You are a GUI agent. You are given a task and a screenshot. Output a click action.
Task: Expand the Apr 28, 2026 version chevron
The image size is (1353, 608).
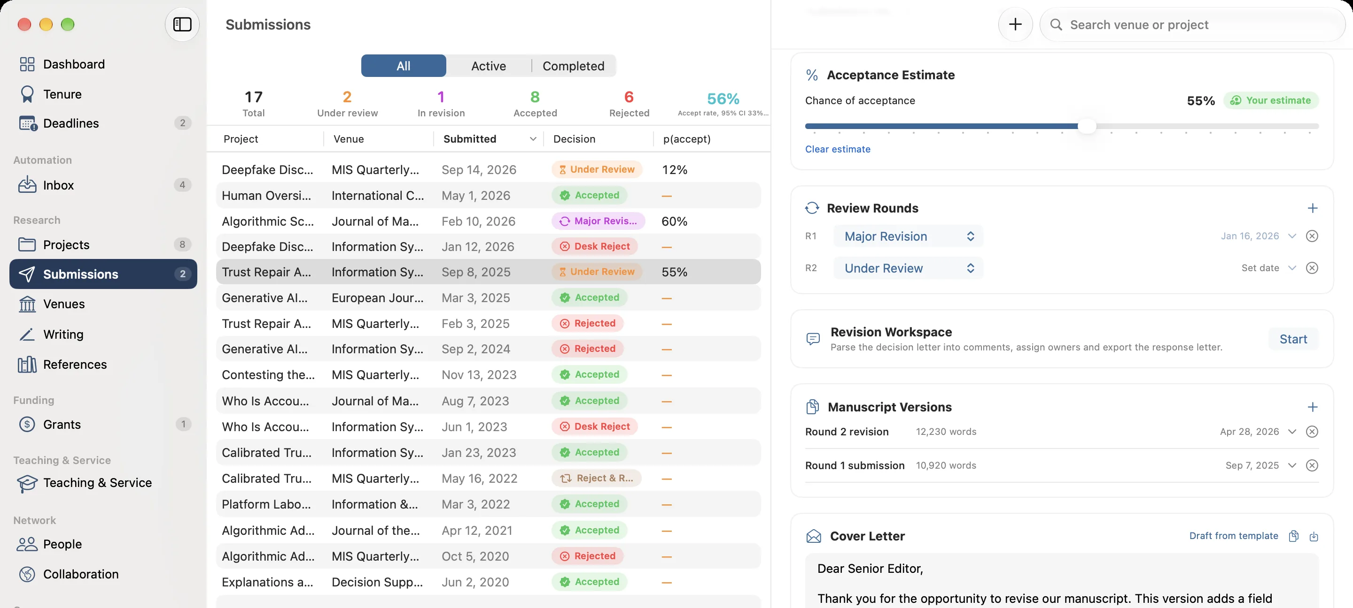[1292, 432]
